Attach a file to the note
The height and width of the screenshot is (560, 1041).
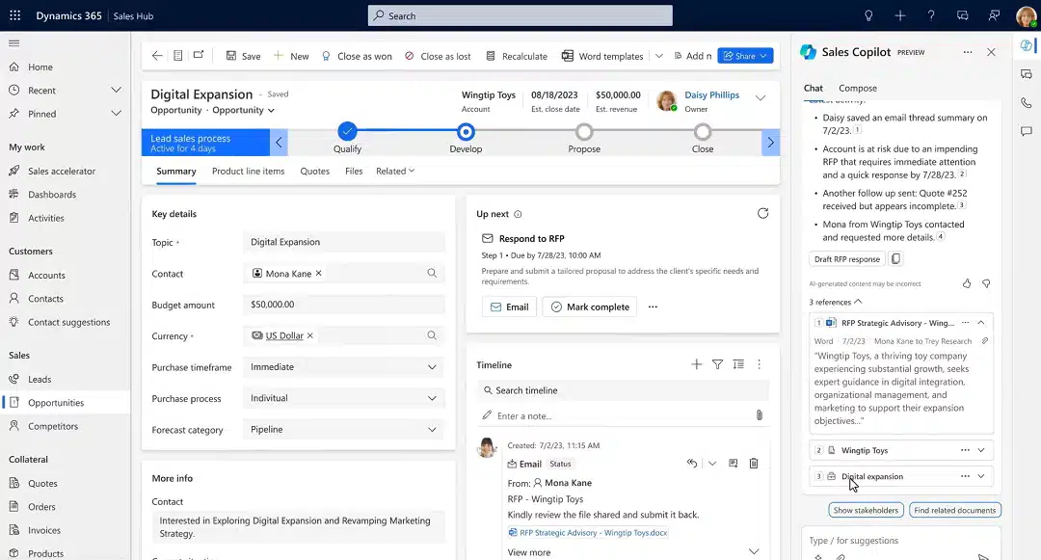759,415
